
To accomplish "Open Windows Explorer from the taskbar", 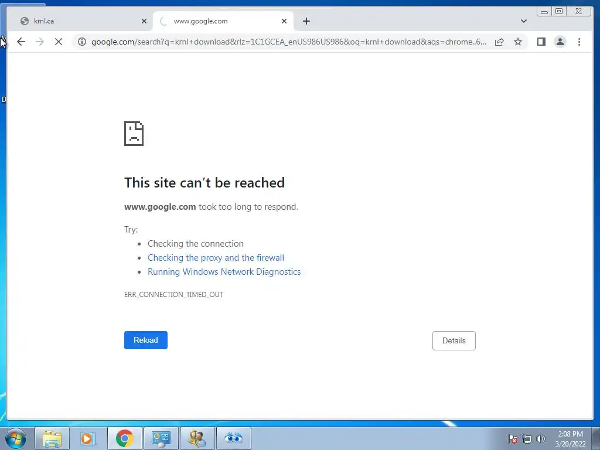I will [52, 438].
